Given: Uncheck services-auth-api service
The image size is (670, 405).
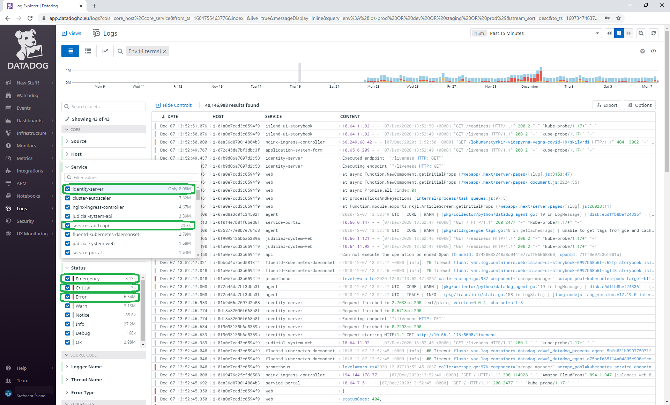Looking at the screenshot, I should (x=68, y=226).
